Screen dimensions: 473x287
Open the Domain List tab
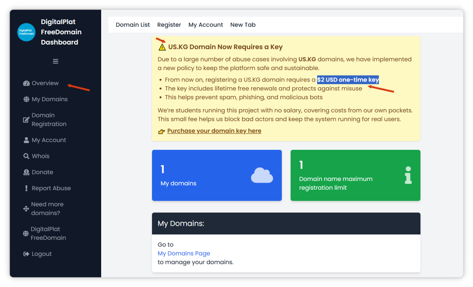pyautogui.click(x=133, y=25)
